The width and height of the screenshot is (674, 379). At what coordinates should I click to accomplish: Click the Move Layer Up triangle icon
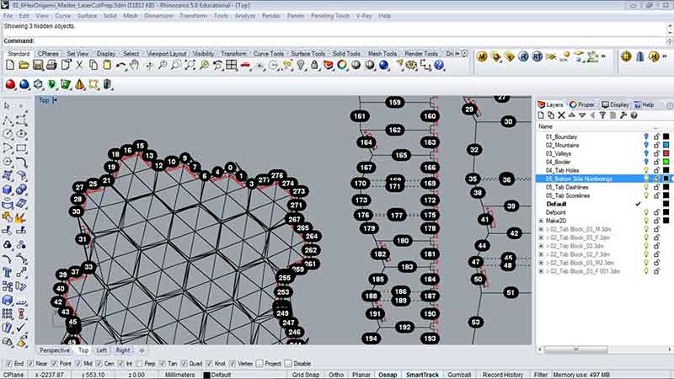tap(572, 115)
